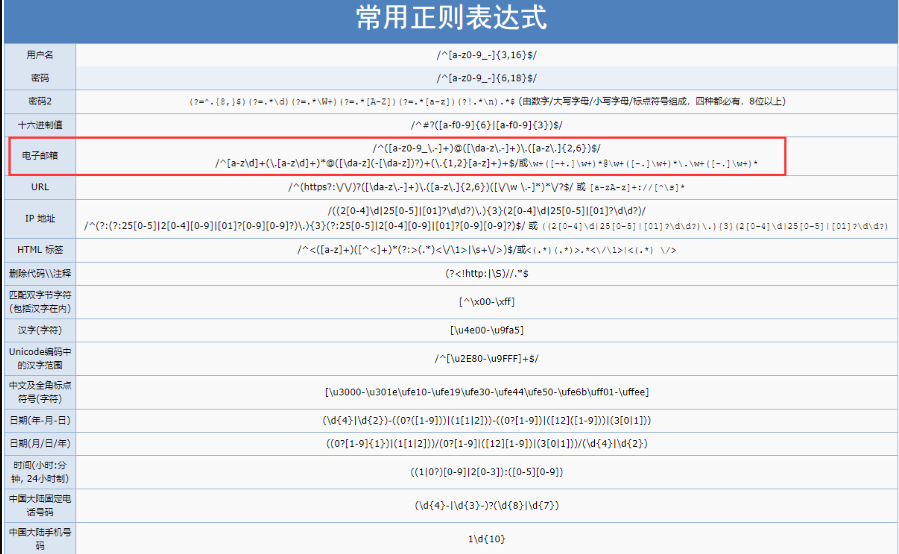Image resolution: width=899 pixels, height=554 pixels.
Task: Click the regex "[^\x00-\xff]"
Action: 486,302
